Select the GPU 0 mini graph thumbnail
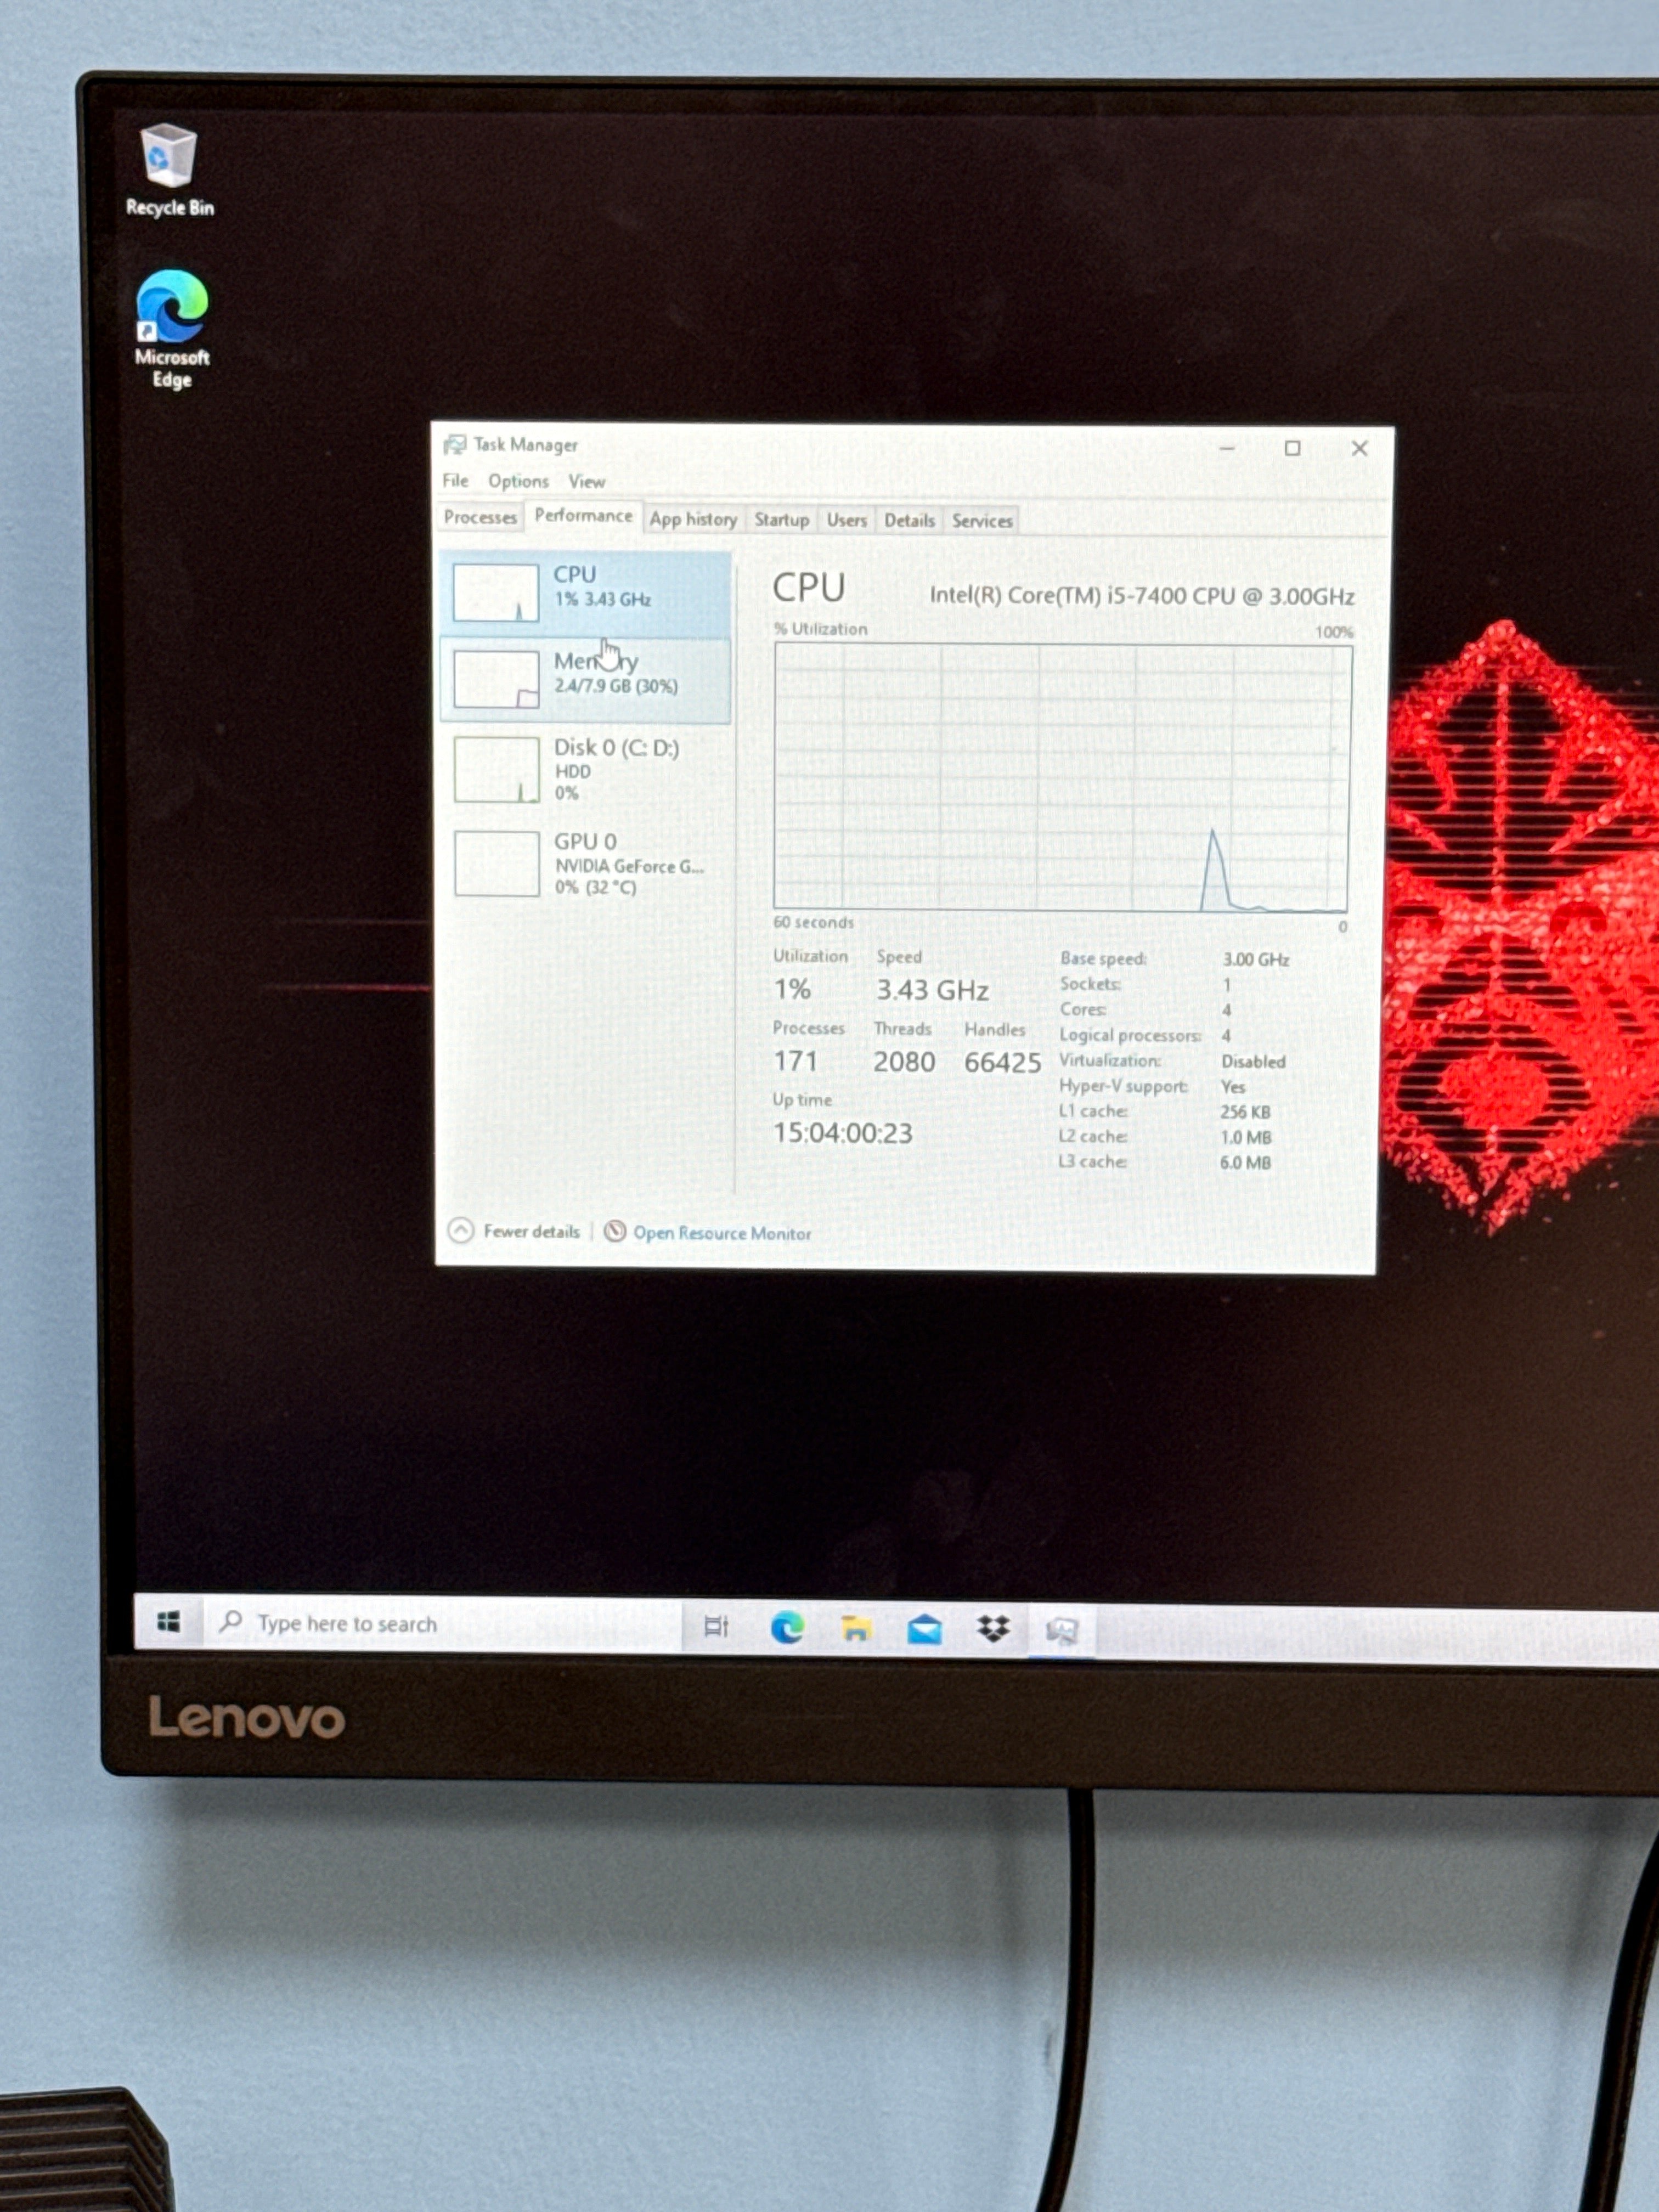The height and width of the screenshot is (2212, 1659). [x=497, y=863]
